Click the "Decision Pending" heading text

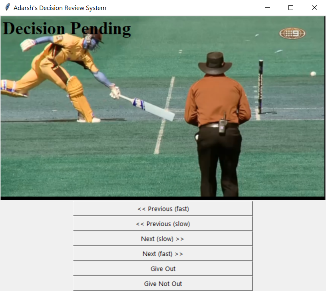click(x=67, y=29)
